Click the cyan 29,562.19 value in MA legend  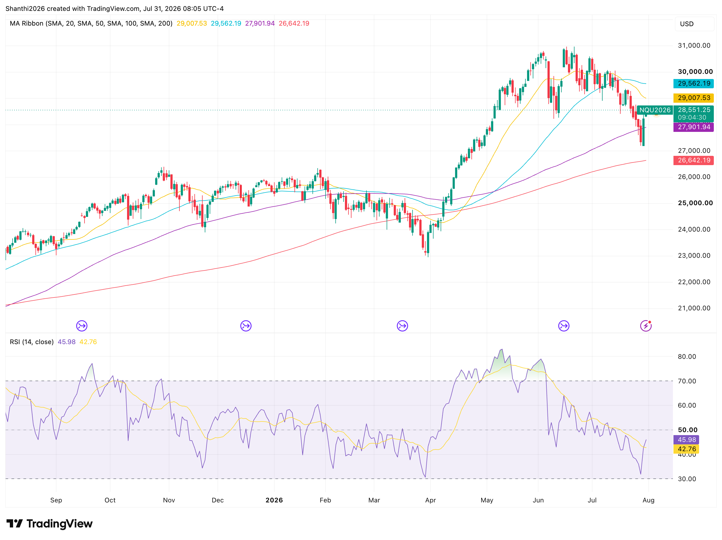pyautogui.click(x=226, y=23)
